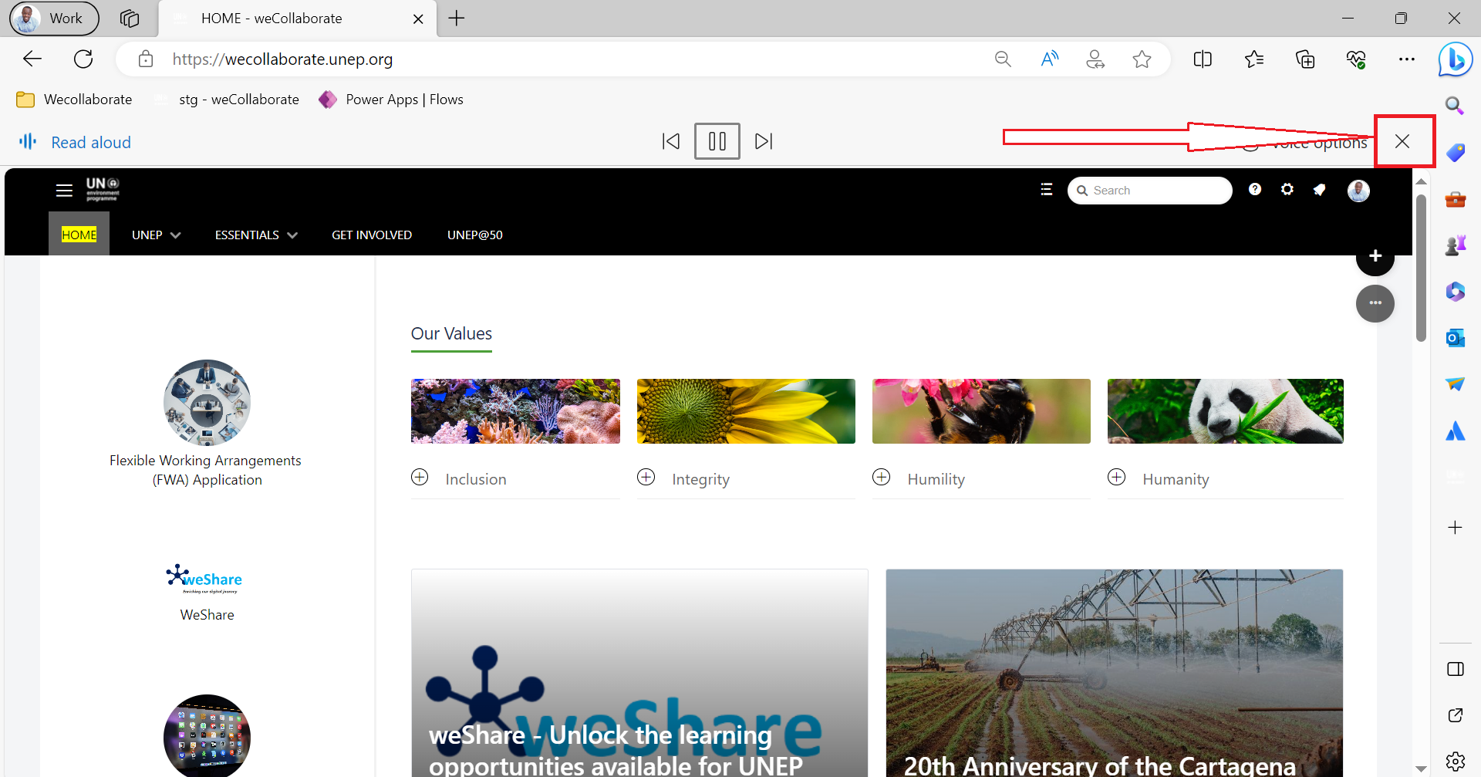1481x777 pixels.
Task: Expand the Integrity value
Action: pyautogui.click(x=646, y=477)
